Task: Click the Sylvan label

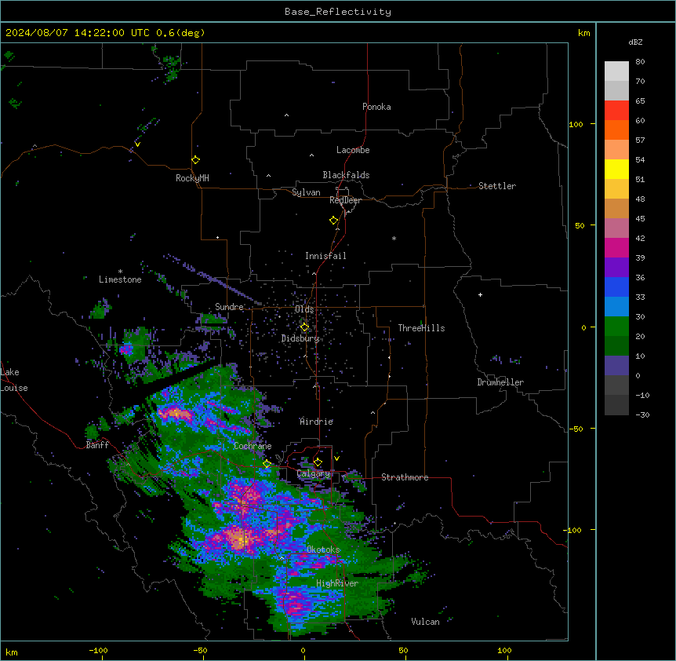Action: point(306,192)
